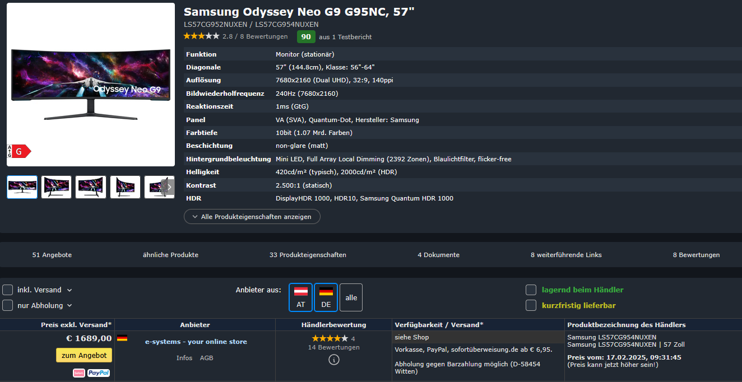Viewport: 742px width, 382px height.
Task: Select the third product thumbnail
Action: tap(91, 187)
